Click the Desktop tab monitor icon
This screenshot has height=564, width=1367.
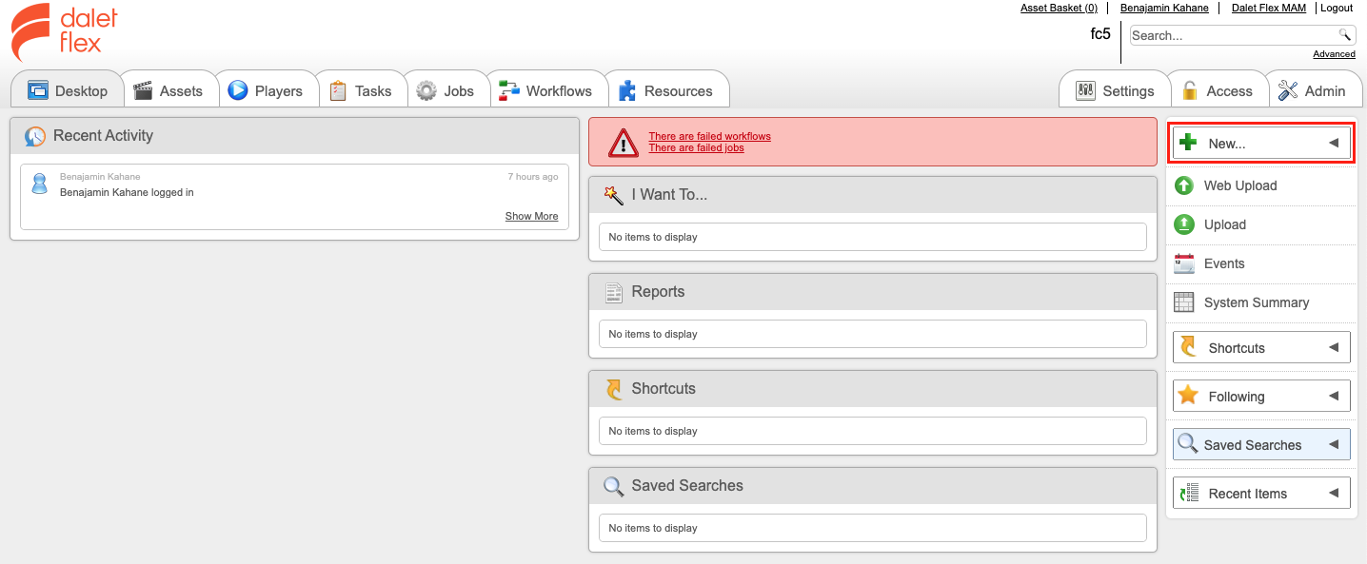(38, 91)
